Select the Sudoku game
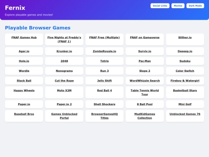This screenshot has width=209, height=157. [x=185, y=61]
